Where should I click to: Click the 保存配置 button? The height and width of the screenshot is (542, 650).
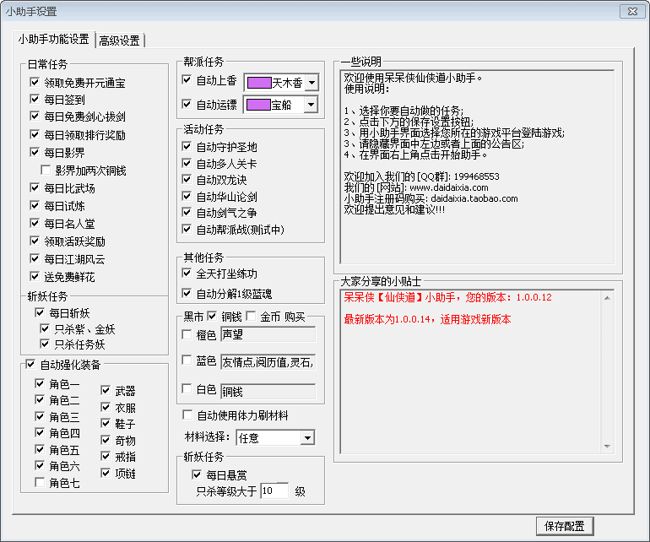564,525
